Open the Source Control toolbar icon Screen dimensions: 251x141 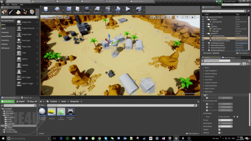pyautogui.click(x=57, y=9)
